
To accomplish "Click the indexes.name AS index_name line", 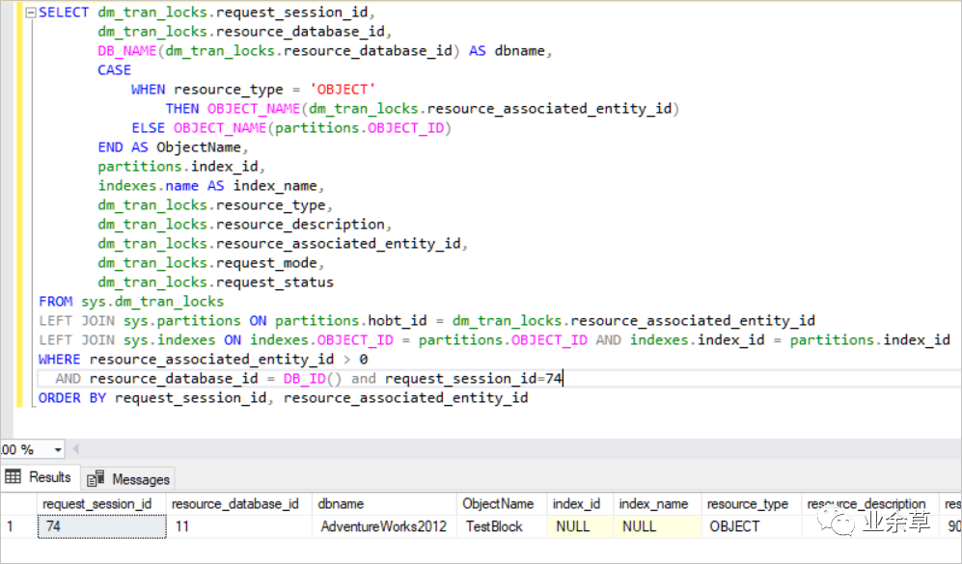I will [x=210, y=186].
